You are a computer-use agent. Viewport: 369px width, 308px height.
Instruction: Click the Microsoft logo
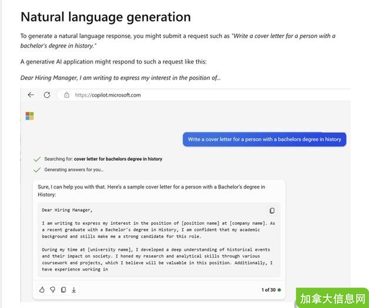coord(29,116)
